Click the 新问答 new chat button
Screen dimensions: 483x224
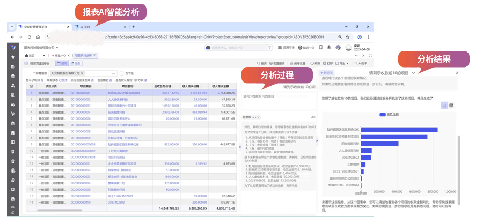(326, 73)
